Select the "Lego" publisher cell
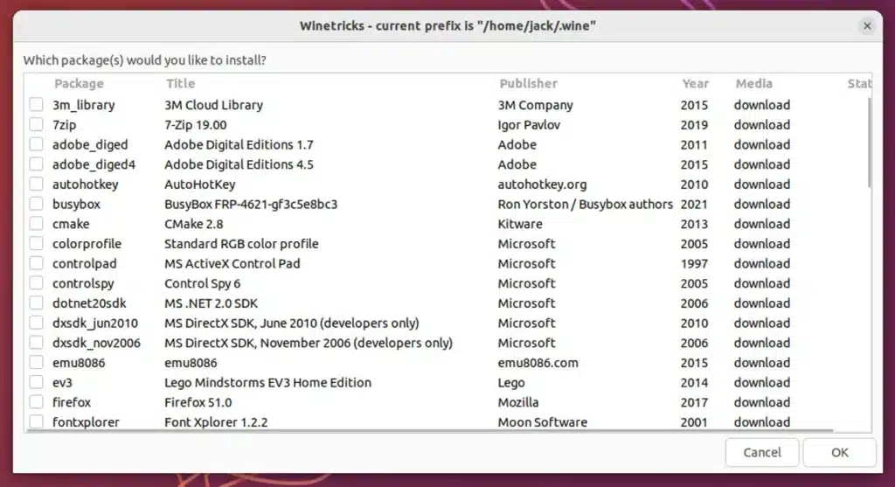The width and height of the screenshot is (895, 487). pos(510,383)
